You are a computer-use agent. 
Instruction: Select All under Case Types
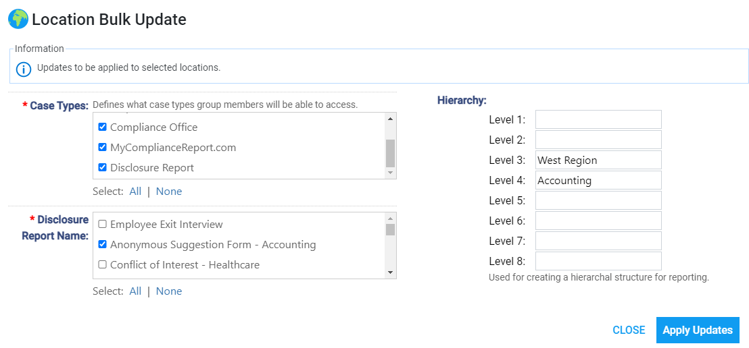135,191
